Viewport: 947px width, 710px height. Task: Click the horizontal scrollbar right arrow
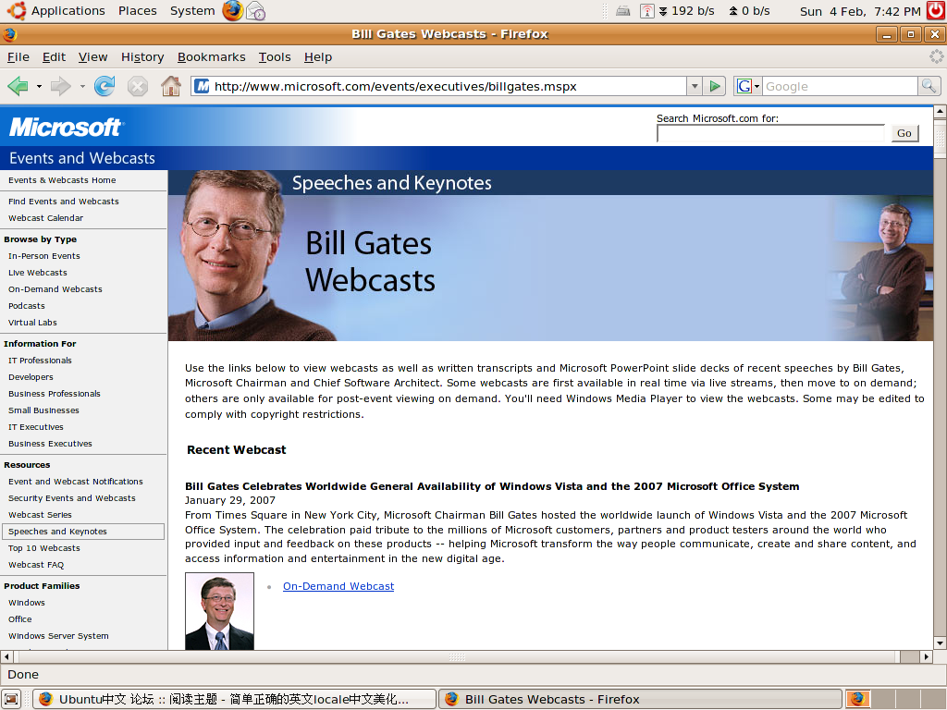927,656
